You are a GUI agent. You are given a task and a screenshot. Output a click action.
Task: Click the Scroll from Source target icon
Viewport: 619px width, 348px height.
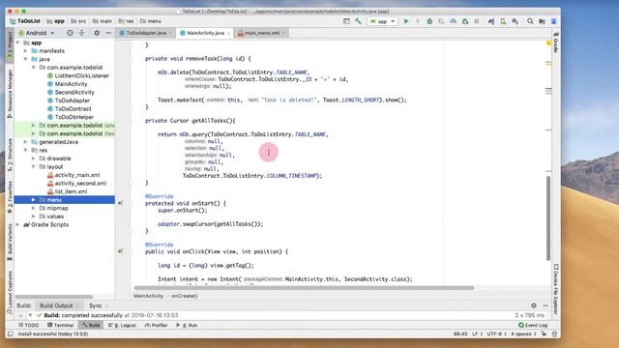(70, 33)
